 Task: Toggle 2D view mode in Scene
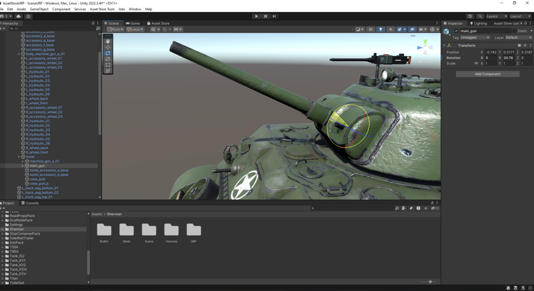pyautogui.click(x=371, y=29)
